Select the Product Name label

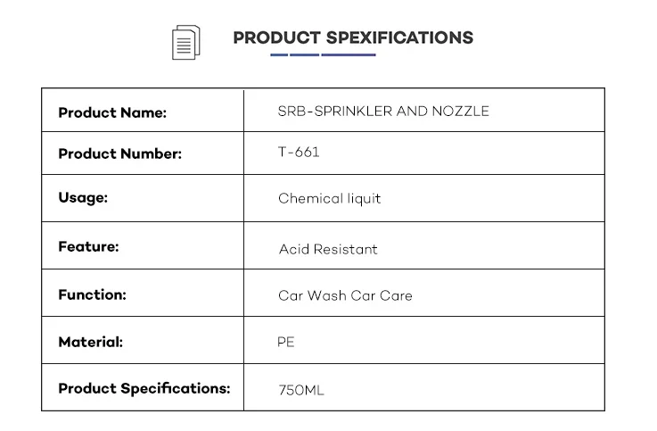(x=112, y=112)
